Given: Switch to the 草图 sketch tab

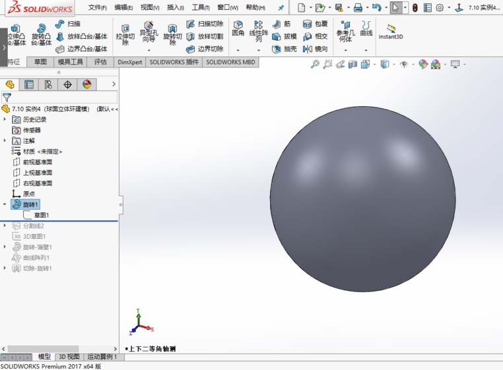Looking at the screenshot, I should [40, 62].
